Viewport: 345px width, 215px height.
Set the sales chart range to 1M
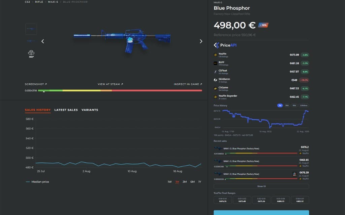coord(177,182)
